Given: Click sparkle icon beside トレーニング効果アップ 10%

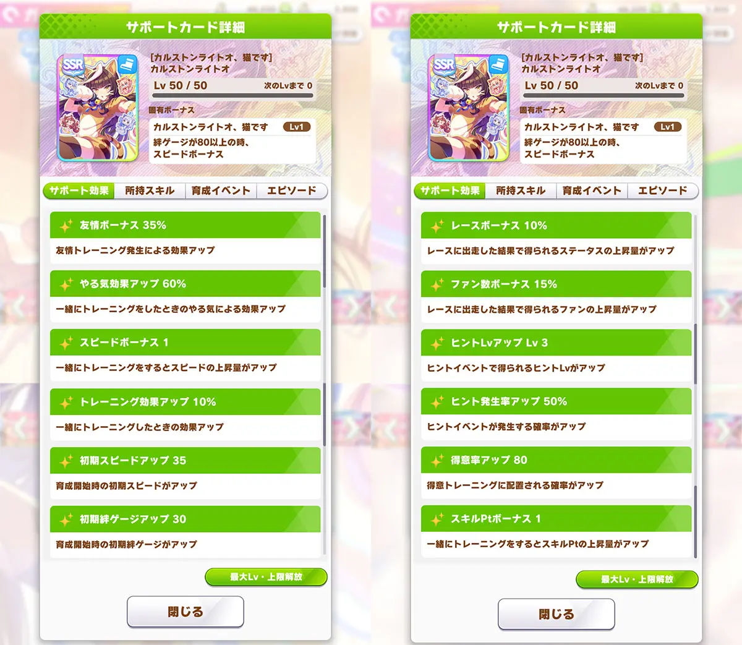Looking at the screenshot, I should (x=66, y=403).
